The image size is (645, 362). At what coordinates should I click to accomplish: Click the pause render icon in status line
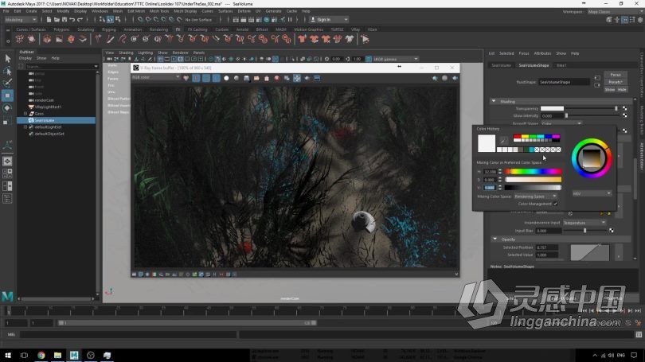pyautogui.click(x=290, y=19)
